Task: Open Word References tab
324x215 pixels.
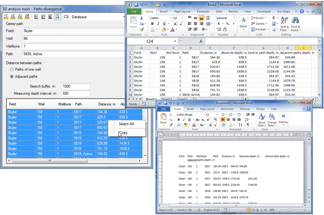Action: [227, 109]
